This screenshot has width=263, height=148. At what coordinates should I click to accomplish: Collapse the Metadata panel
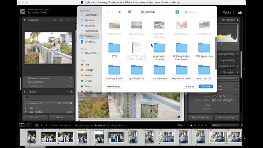(x=238, y=72)
